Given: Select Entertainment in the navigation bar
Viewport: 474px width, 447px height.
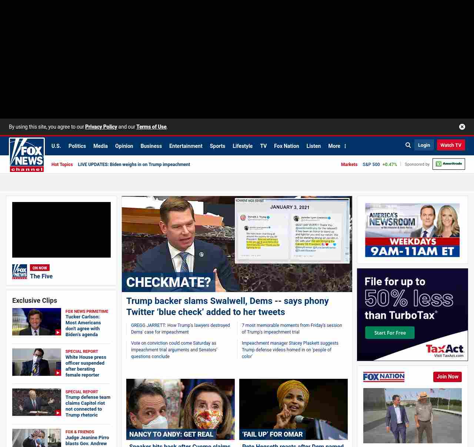Looking at the screenshot, I should coord(186,146).
